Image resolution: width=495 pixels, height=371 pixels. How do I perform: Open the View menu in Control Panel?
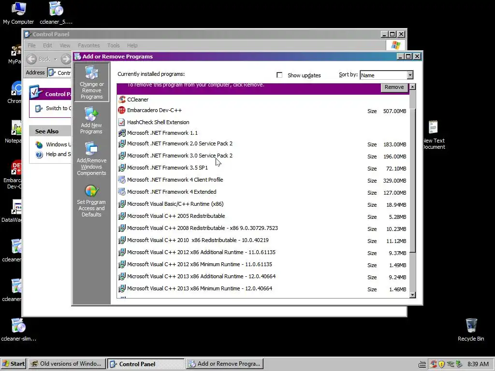(65, 45)
